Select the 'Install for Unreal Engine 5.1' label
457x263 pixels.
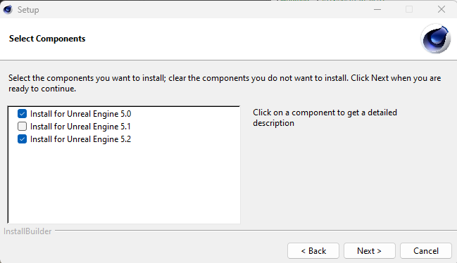[80, 127]
